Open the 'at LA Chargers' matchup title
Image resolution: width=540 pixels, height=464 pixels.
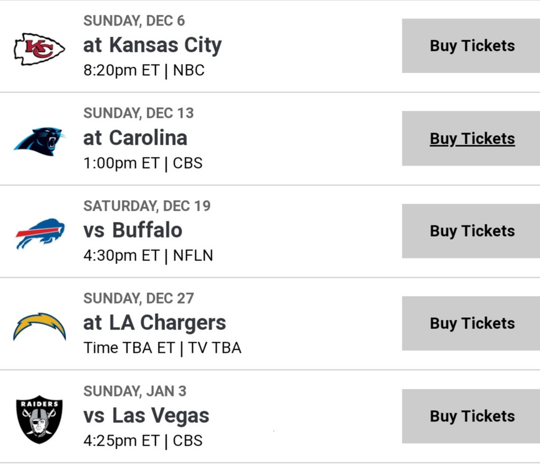pyautogui.click(x=154, y=323)
